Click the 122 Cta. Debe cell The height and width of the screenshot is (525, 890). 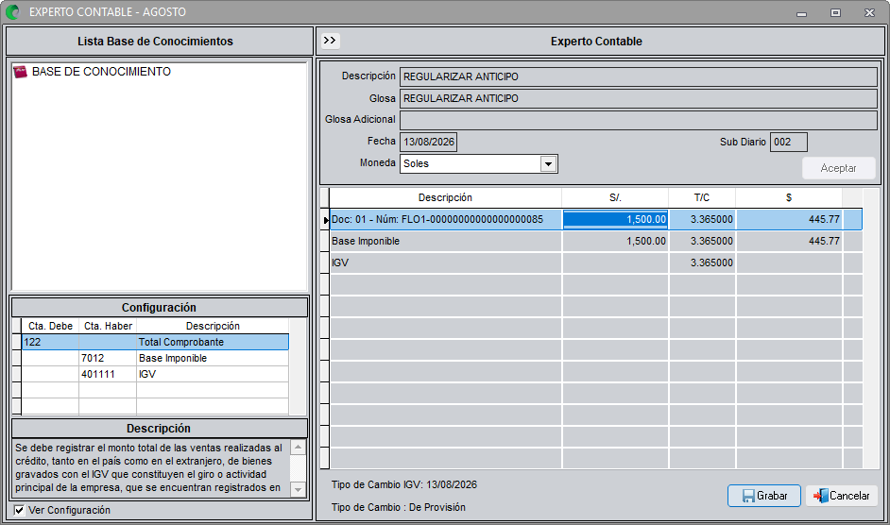click(x=50, y=342)
